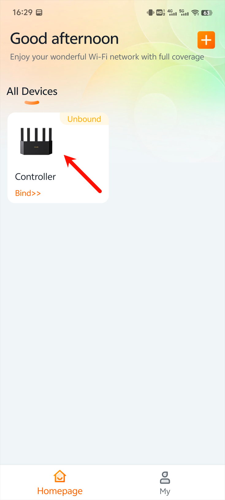
Task: Tap the Wi-Fi coverage subtitle text
Action: click(107, 57)
